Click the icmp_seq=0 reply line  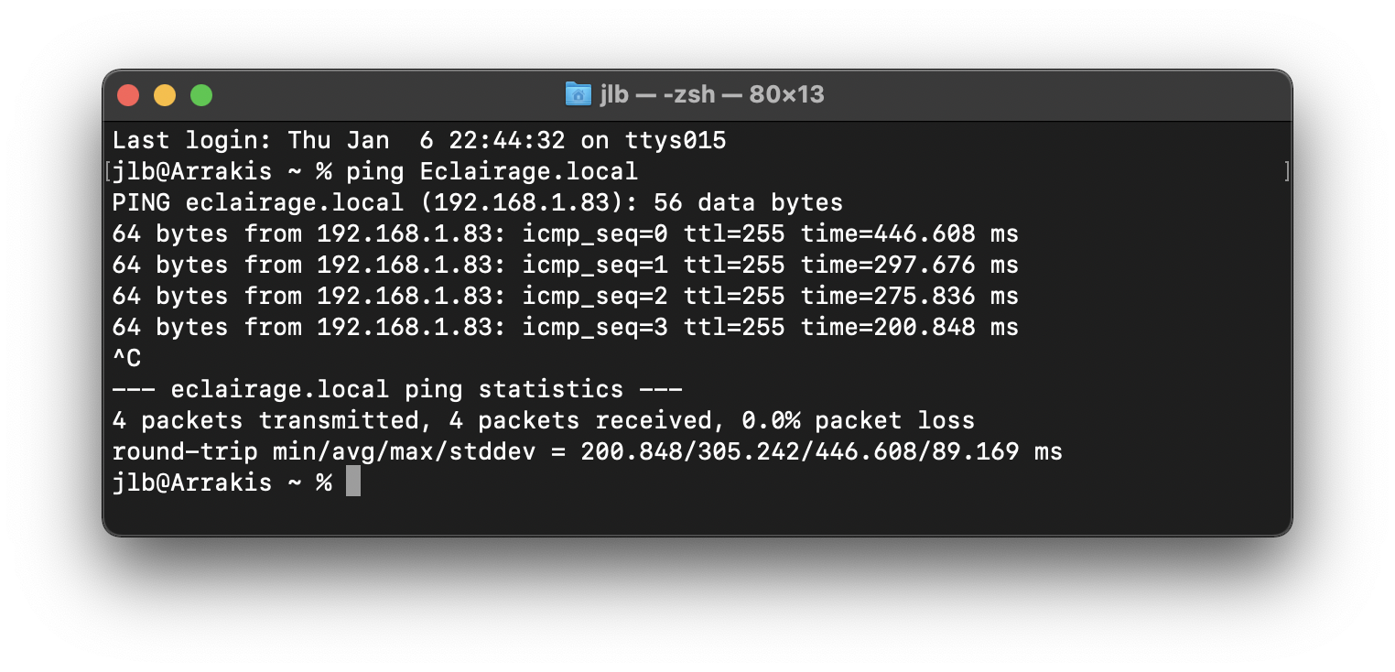(x=565, y=233)
